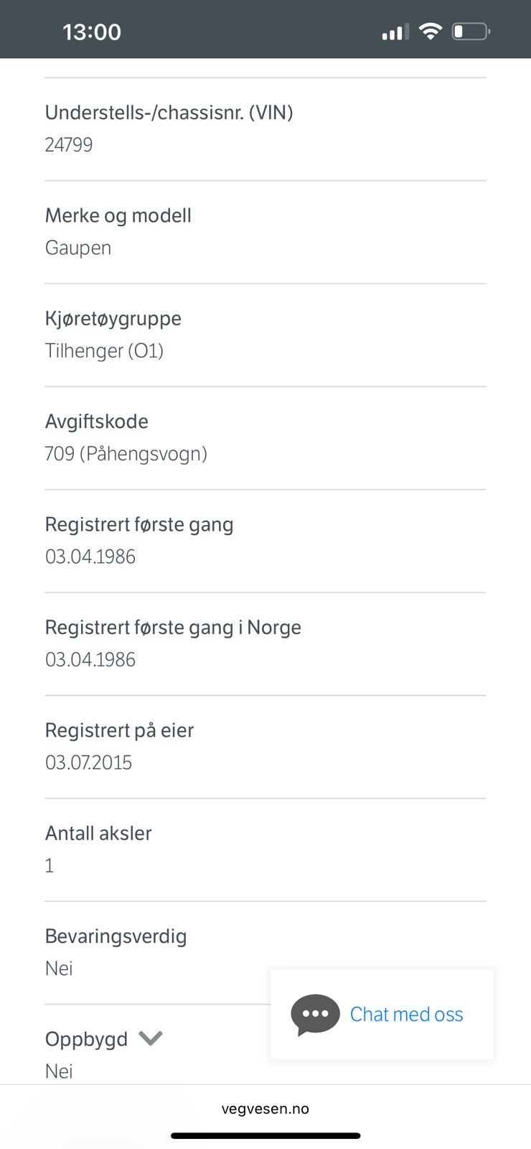The width and height of the screenshot is (531, 1149).
Task: Select the VIN number 24799
Action: coord(69,144)
